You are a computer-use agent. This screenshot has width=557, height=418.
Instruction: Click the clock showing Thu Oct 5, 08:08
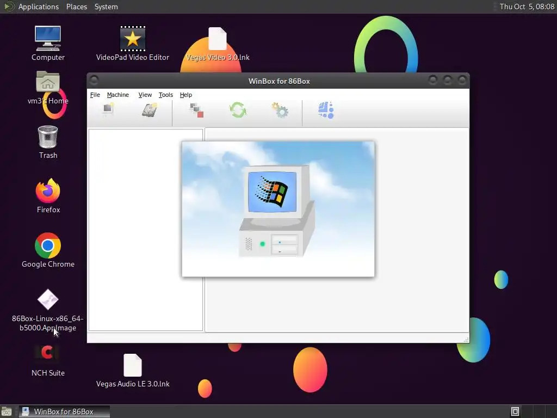pos(527,7)
